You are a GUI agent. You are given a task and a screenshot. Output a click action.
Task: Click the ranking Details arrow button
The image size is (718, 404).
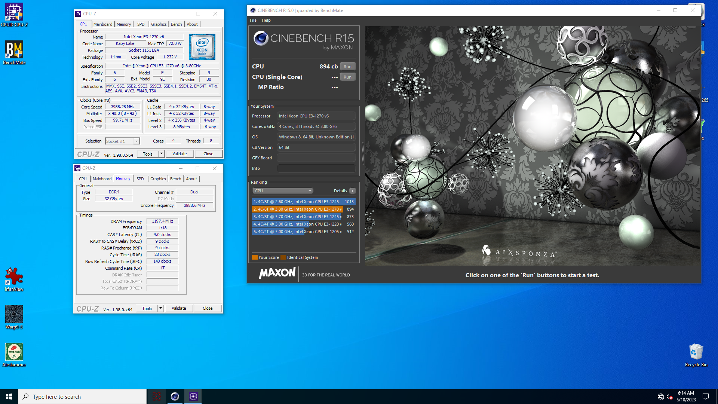[x=353, y=191]
